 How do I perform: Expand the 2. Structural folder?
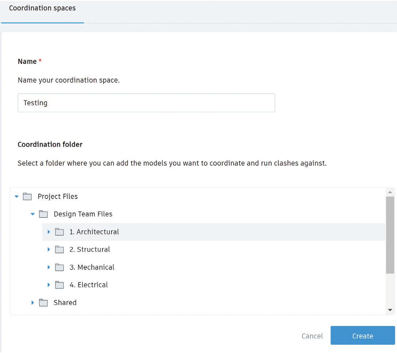pyautogui.click(x=48, y=250)
